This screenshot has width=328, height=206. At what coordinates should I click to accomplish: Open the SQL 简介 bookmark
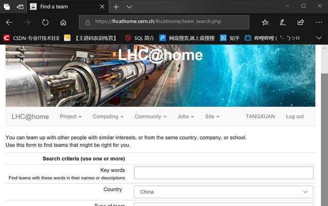(x=139, y=38)
